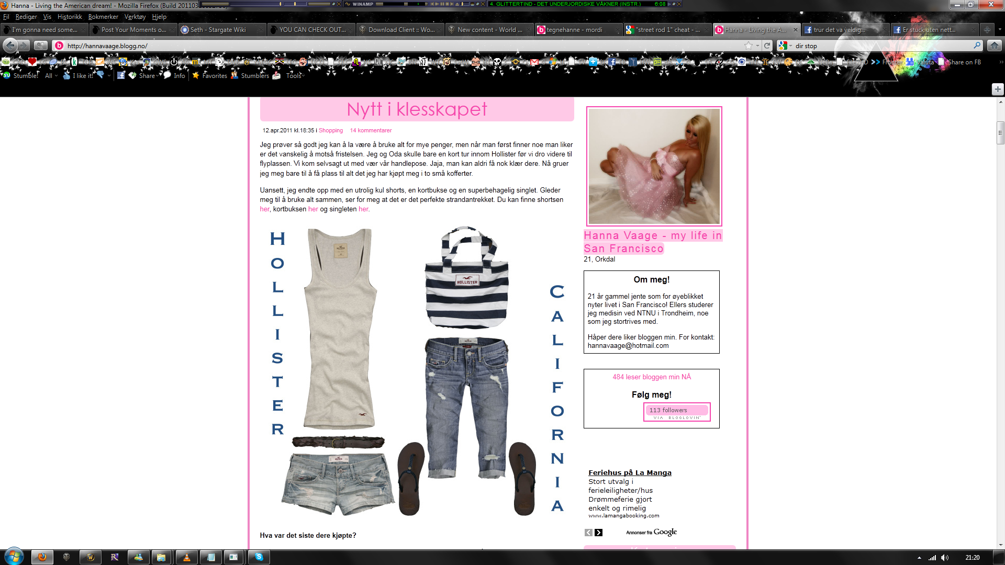This screenshot has height=565, width=1005.
Task: Open the list all tabs dropdown arrow
Action: [x=999, y=30]
